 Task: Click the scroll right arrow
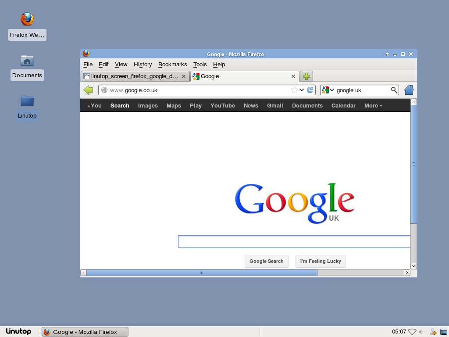[x=407, y=273]
